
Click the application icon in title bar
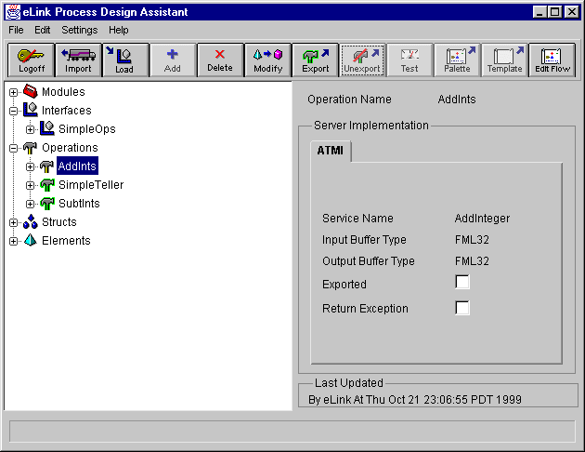(x=13, y=12)
